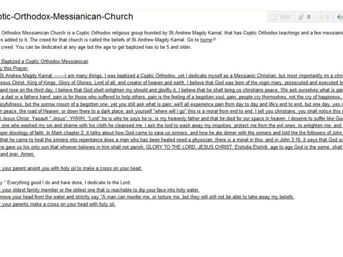The width and height of the screenshot is (343, 257).
Task: Click the 'parent anoint you with holy oil' line
Action: [71, 168]
